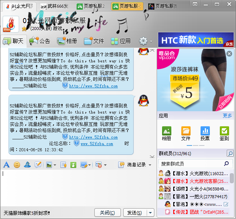Select member 团战 DrEaM
This screenshot has height=219, width=236.
pos(193,212)
